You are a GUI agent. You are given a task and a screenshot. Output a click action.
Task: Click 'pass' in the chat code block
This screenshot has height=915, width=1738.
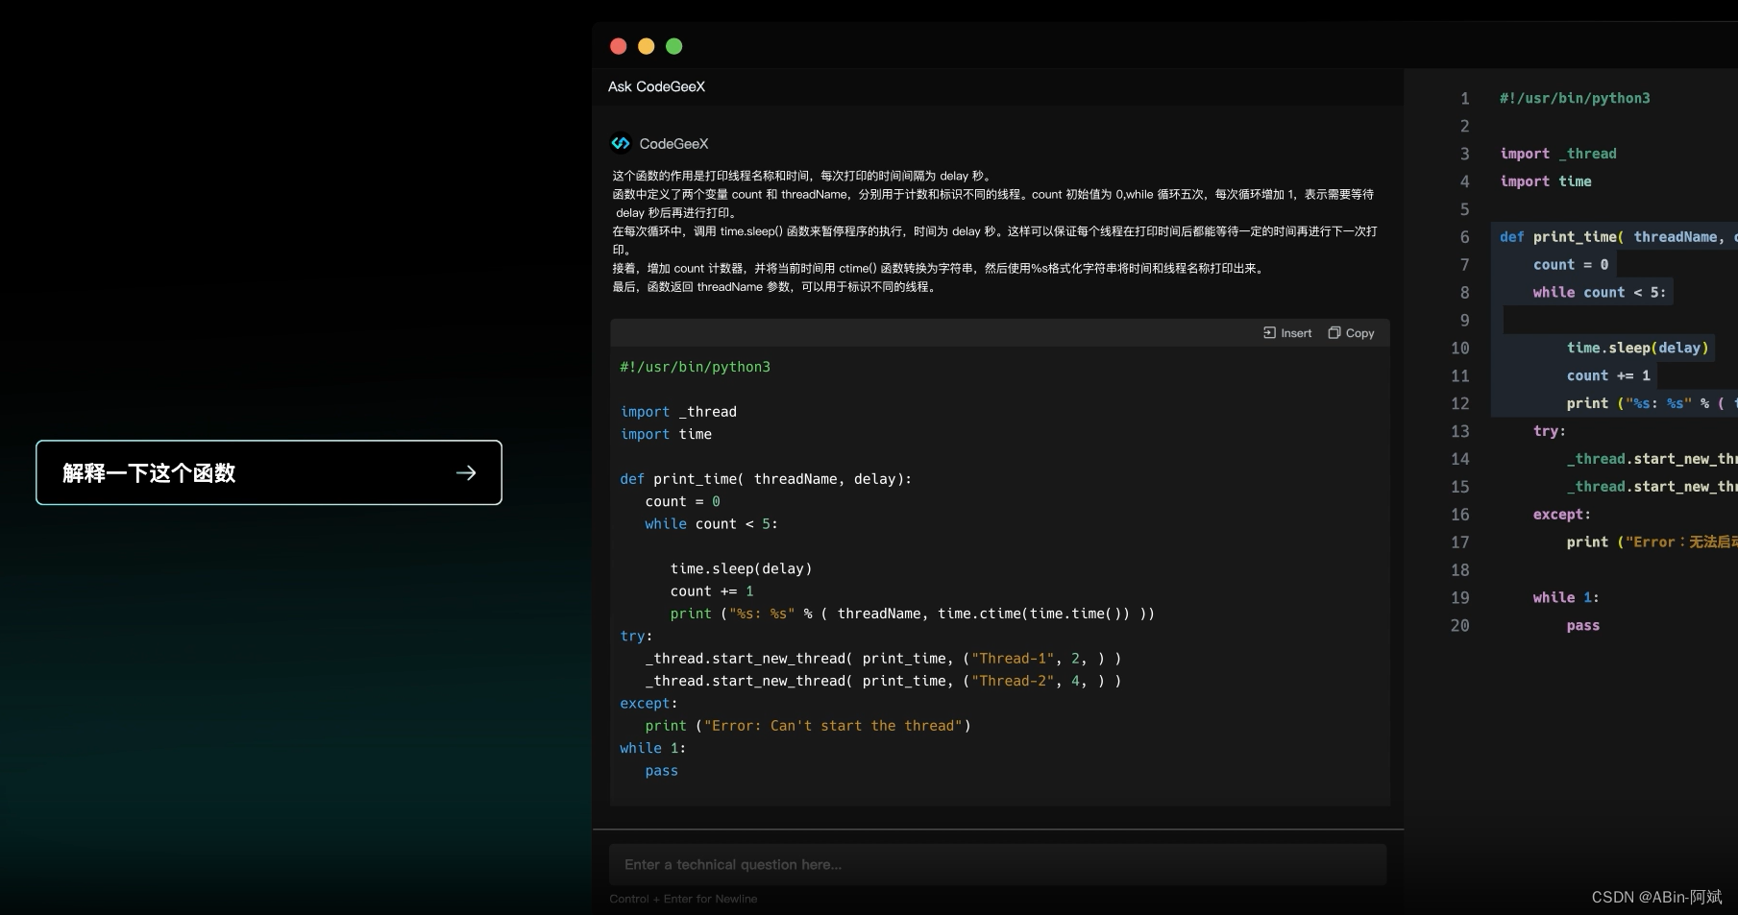tap(661, 771)
